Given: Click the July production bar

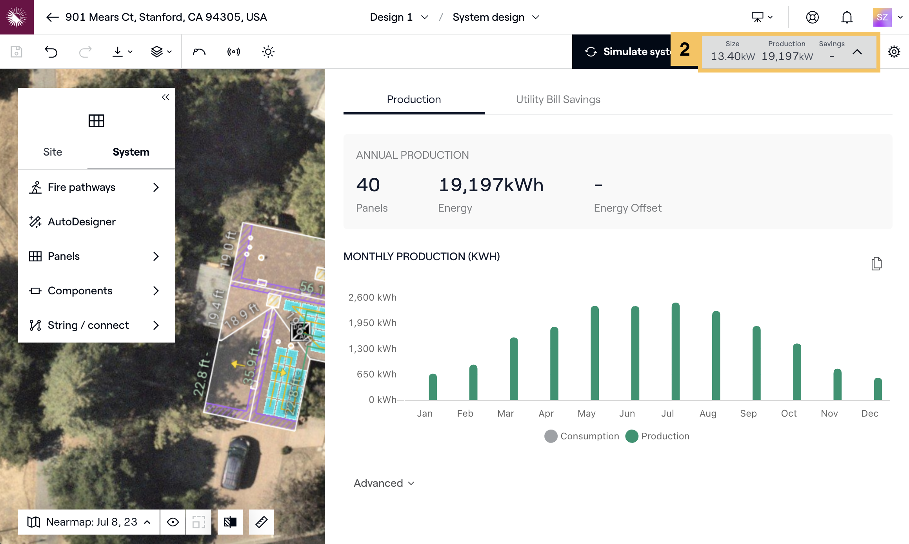Looking at the screenshot, I should point(675,352).
